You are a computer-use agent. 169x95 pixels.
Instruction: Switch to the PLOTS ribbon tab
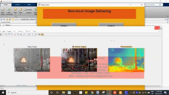17,5
